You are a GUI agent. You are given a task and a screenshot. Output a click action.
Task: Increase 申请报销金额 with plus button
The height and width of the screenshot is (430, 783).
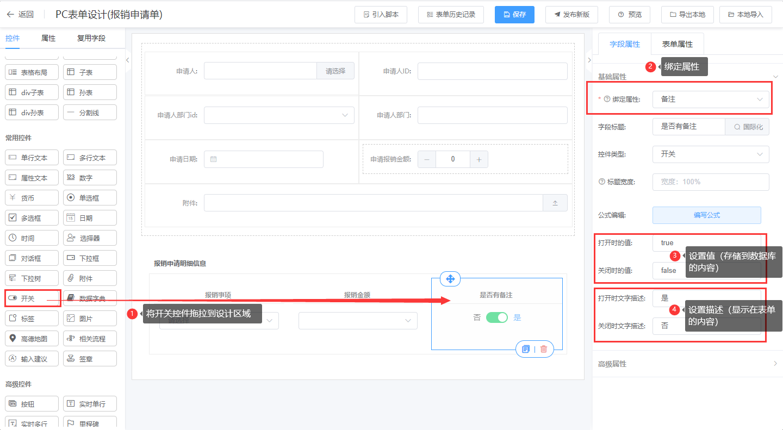(479, 159)
